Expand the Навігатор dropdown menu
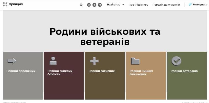The image size is (209, 103). [113, 5]
